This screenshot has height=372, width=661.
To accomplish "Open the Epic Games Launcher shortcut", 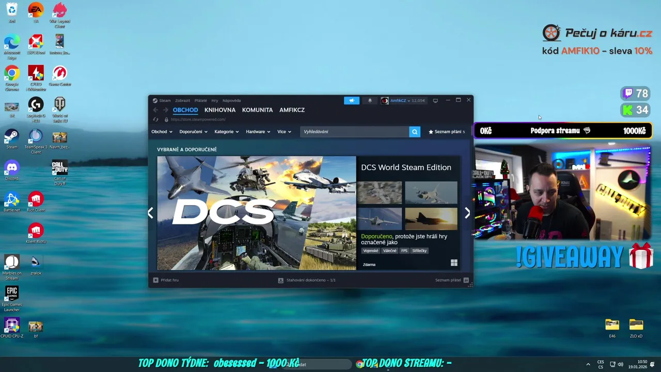I will (12, 299).
